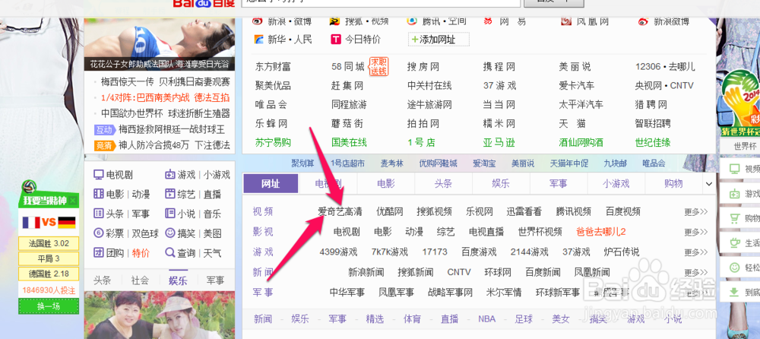Viewport: 760px width, 339px height.
Task: Switch to the 军事 tab in the purple tab bar
Action: point(559,184)
